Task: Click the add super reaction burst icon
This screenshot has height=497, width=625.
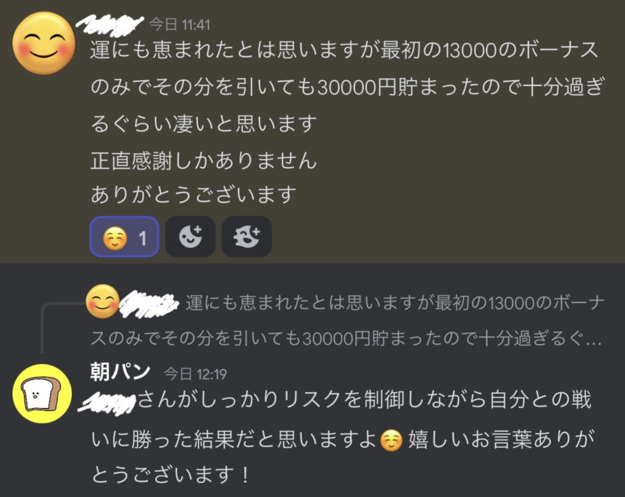Action: click(247, 237)
